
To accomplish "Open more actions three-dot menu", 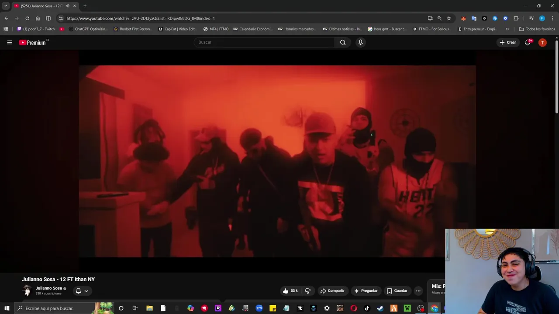I will click(418, 291).
